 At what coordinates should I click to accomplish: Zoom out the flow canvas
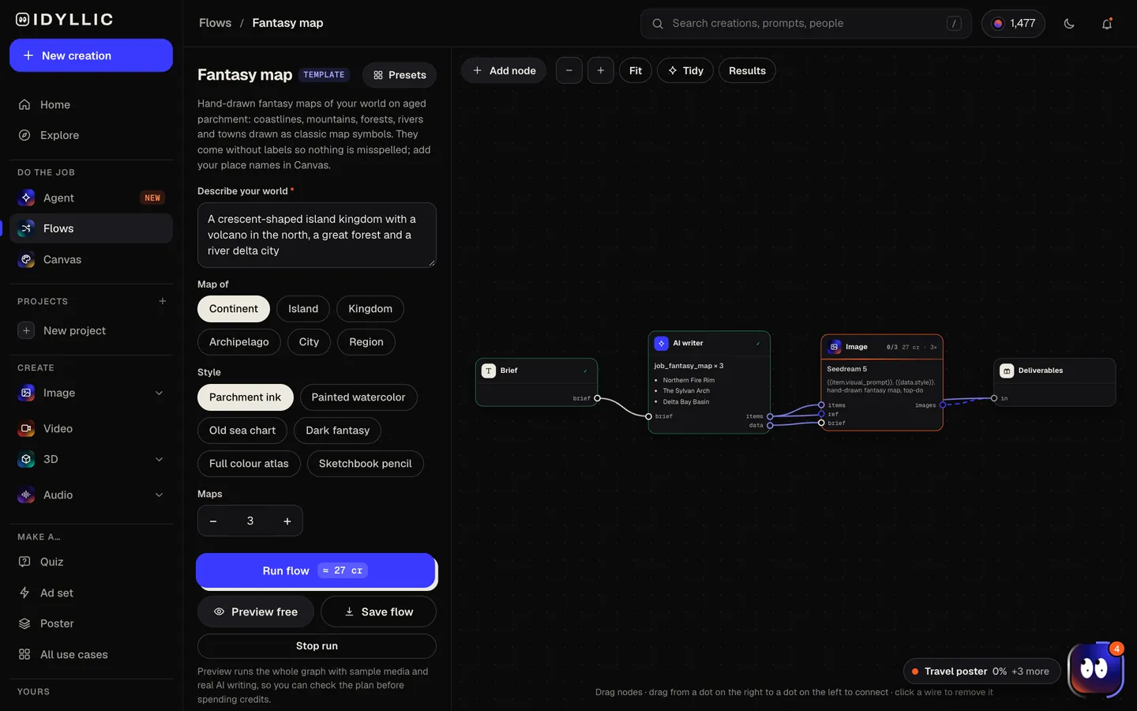point(569,70)
